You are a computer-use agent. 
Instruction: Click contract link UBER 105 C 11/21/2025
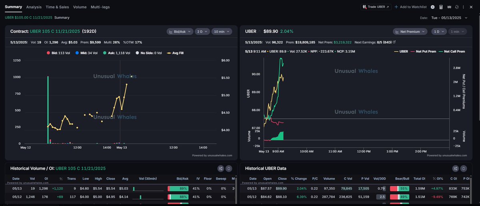tap(55, 31)
